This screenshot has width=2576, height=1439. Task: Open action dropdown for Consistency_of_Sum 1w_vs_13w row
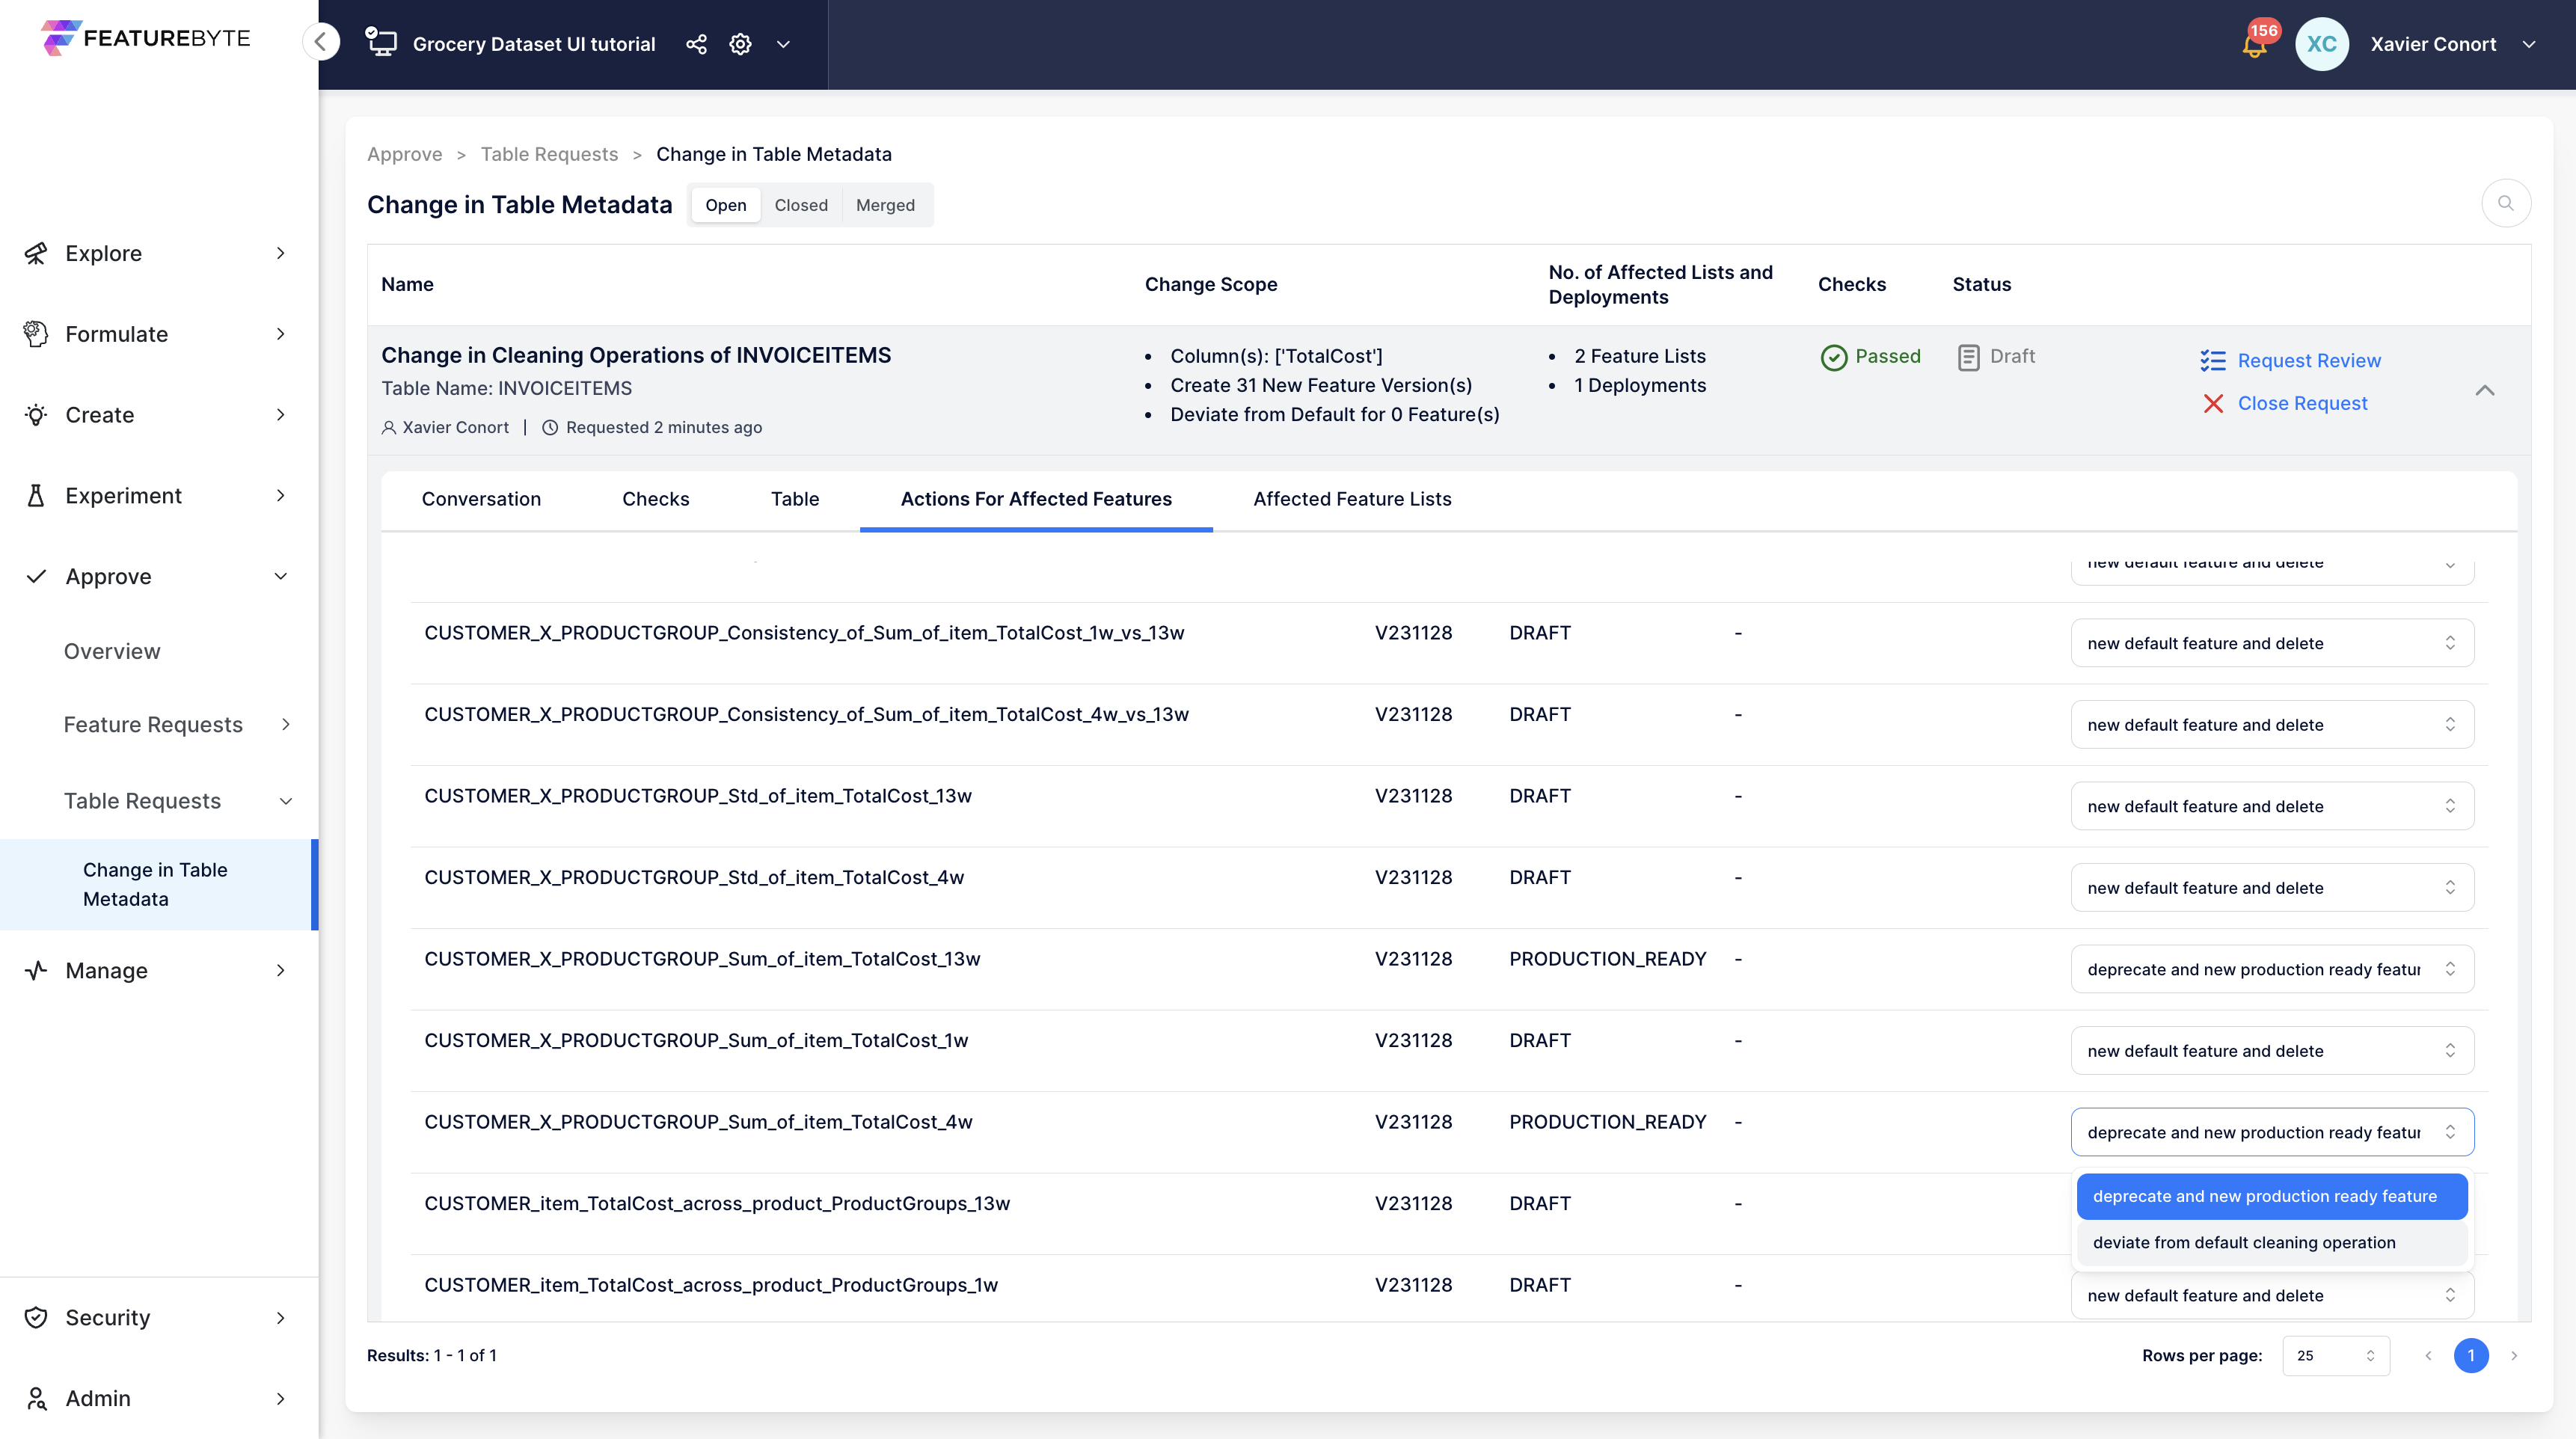[x=2272, y=643]
